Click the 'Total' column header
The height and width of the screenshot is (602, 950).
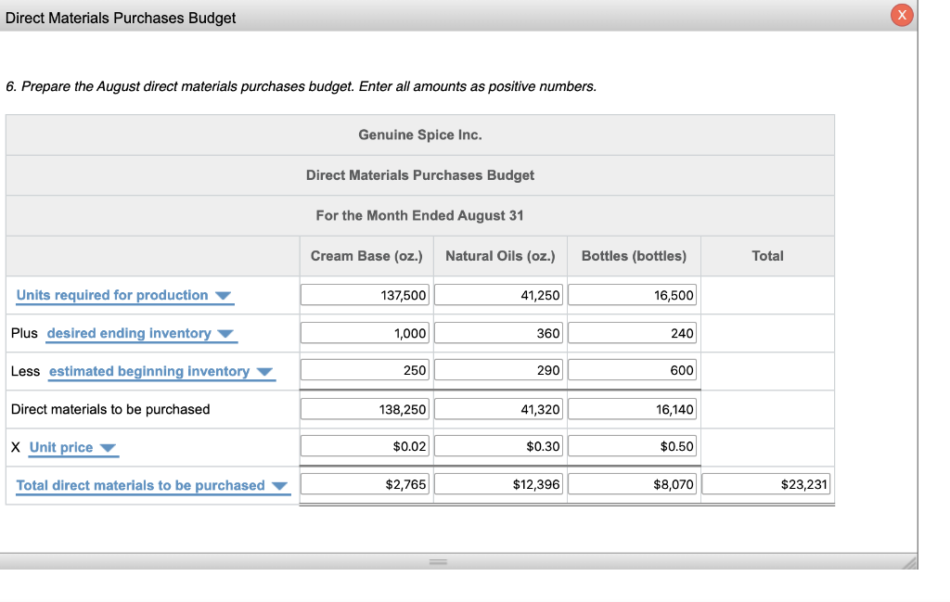(767, 256)
